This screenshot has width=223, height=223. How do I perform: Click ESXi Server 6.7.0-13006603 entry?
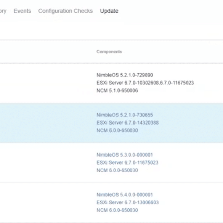(128, 202)
